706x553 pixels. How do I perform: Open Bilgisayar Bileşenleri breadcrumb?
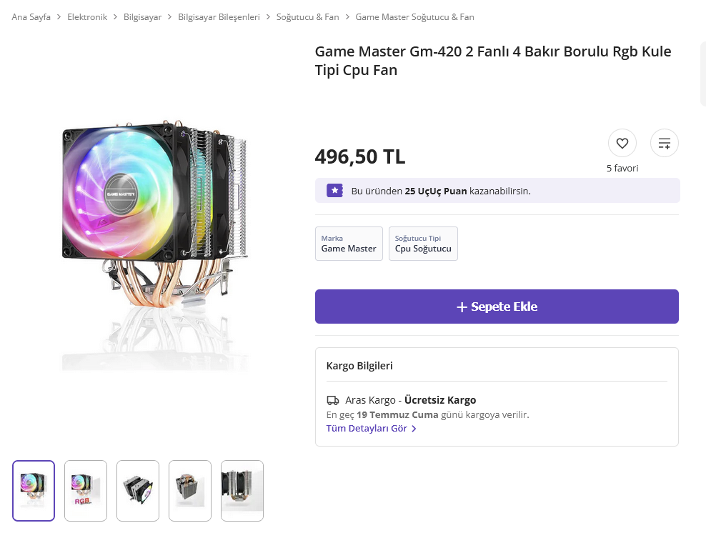click(219, 17)
